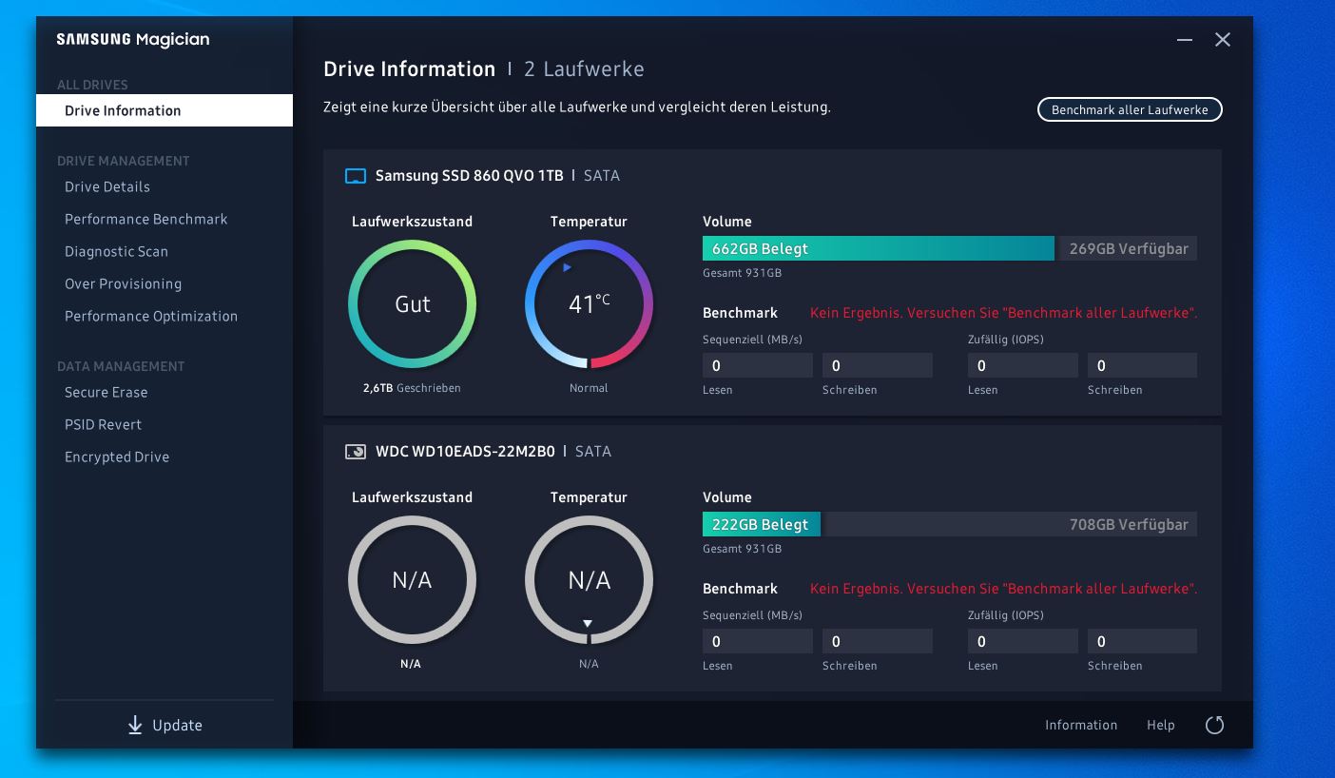Click the refresh icon in bottom bar
The image size is (1335, 778).
coord(1214,726)
